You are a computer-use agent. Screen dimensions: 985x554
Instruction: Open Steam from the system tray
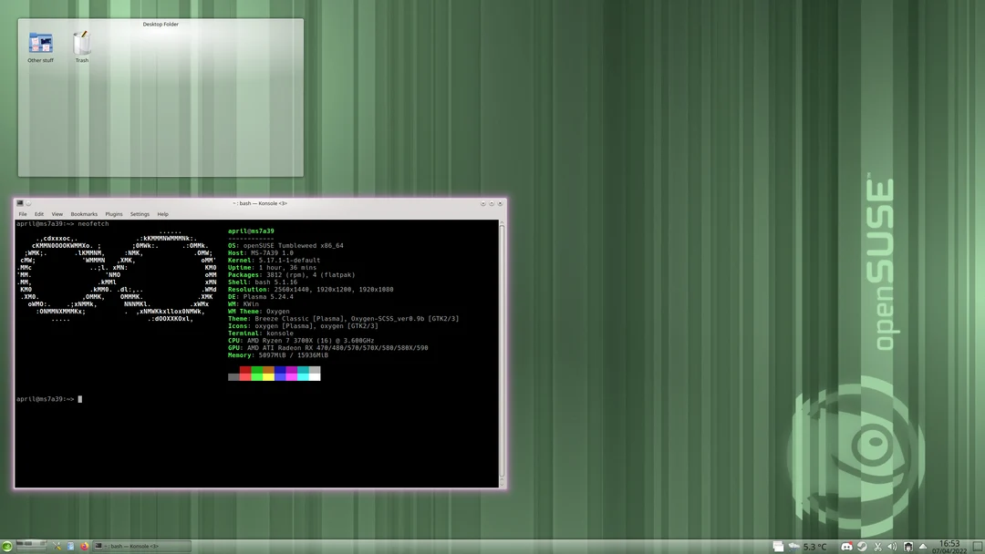tap(863, 546)
